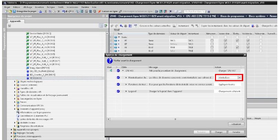Screen dimensions: 279x140
Task: Toggle Accessible checkbox for PT row
Action: click(x=226, y=40)
